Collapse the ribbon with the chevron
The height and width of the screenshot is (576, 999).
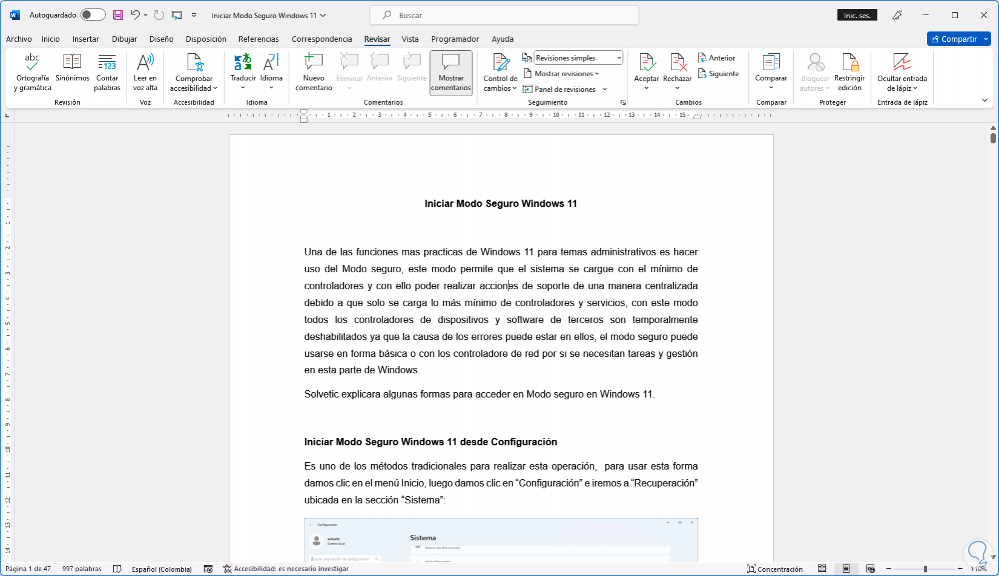click(x=984, y=100)
